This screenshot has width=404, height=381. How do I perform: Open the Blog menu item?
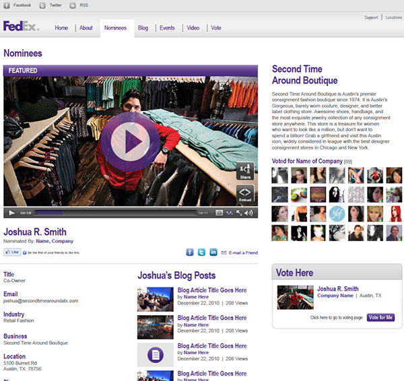point(143,28)
